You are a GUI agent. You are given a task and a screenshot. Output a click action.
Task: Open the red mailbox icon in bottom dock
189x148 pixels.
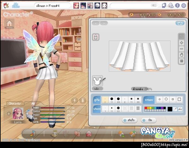89,134
